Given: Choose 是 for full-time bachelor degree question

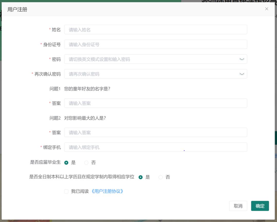Looking at the screenshot, I should [x=141, y=177].
